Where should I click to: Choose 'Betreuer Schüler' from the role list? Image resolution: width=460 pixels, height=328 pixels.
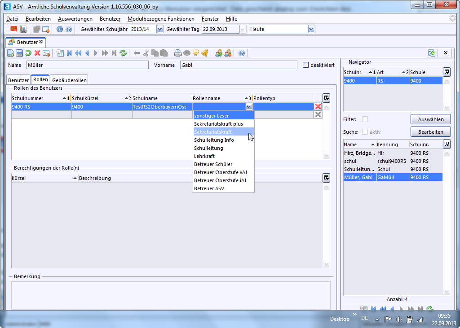tap(224, 164)
